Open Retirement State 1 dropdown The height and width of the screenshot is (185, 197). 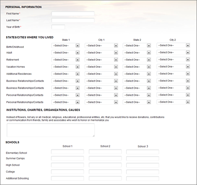point(66,60)
